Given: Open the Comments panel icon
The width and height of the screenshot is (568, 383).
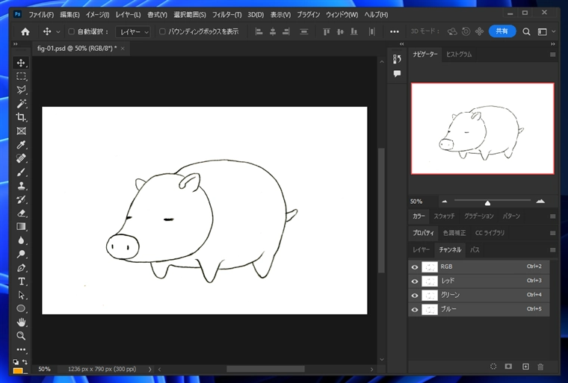Looking at the screenshot, I should (397, 74).
